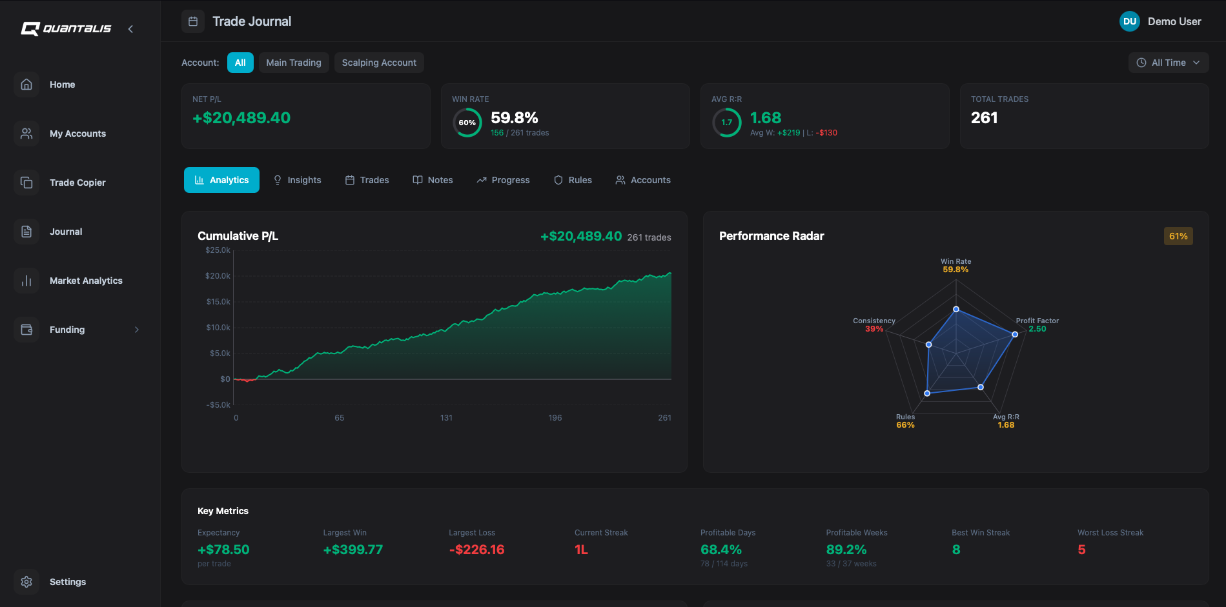The height and width of the screenshot is (607, 1226).
Task: Click the Settings label in the sidebar
Action: coord(68,582)
